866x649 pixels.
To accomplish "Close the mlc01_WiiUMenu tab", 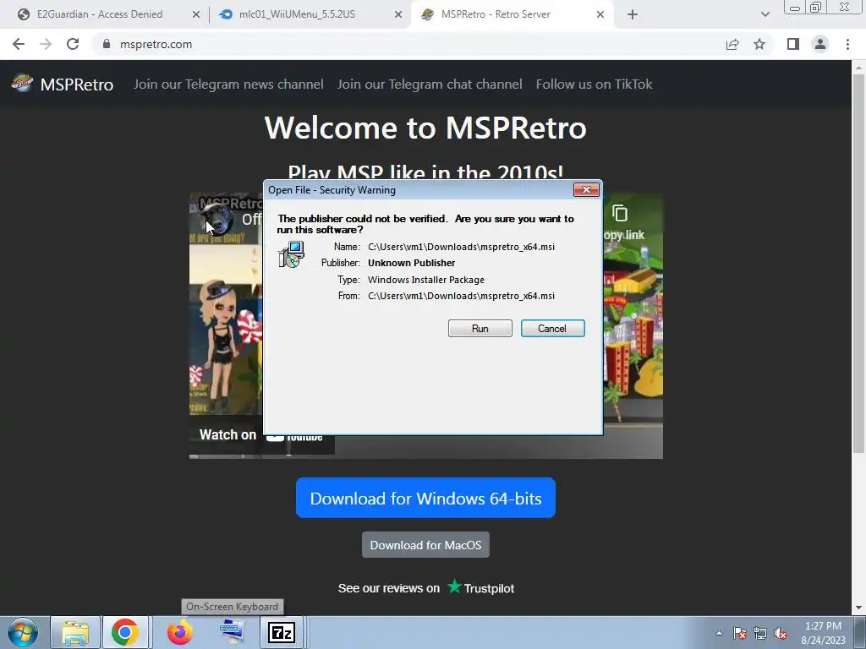I will pyautogui.click(x=398, y=15).
